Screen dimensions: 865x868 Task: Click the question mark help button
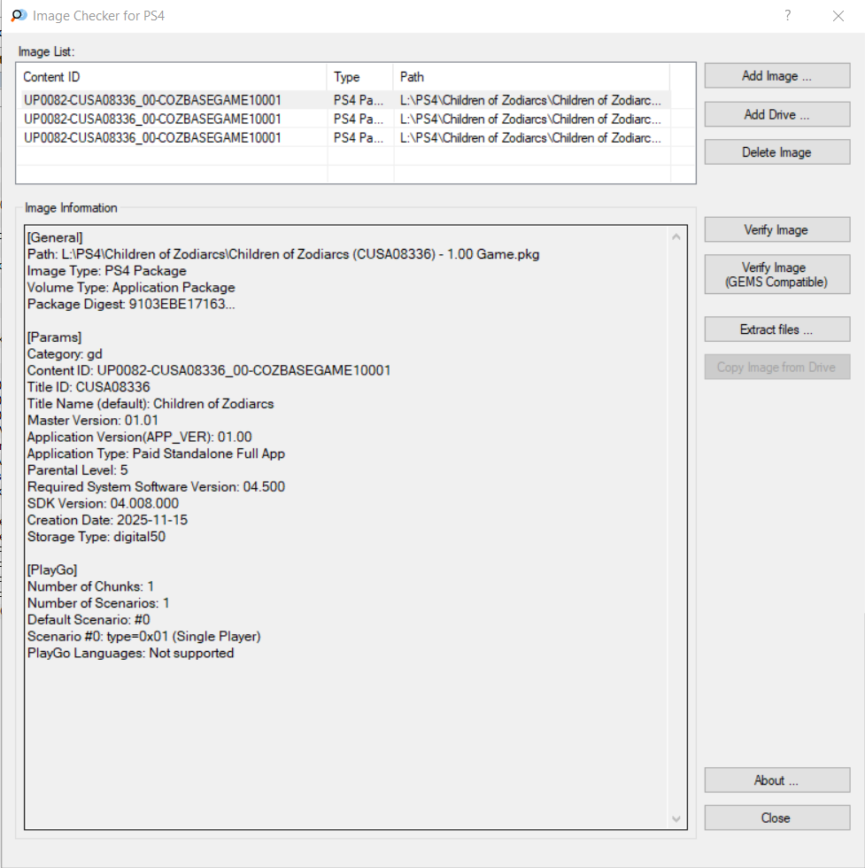787,16
